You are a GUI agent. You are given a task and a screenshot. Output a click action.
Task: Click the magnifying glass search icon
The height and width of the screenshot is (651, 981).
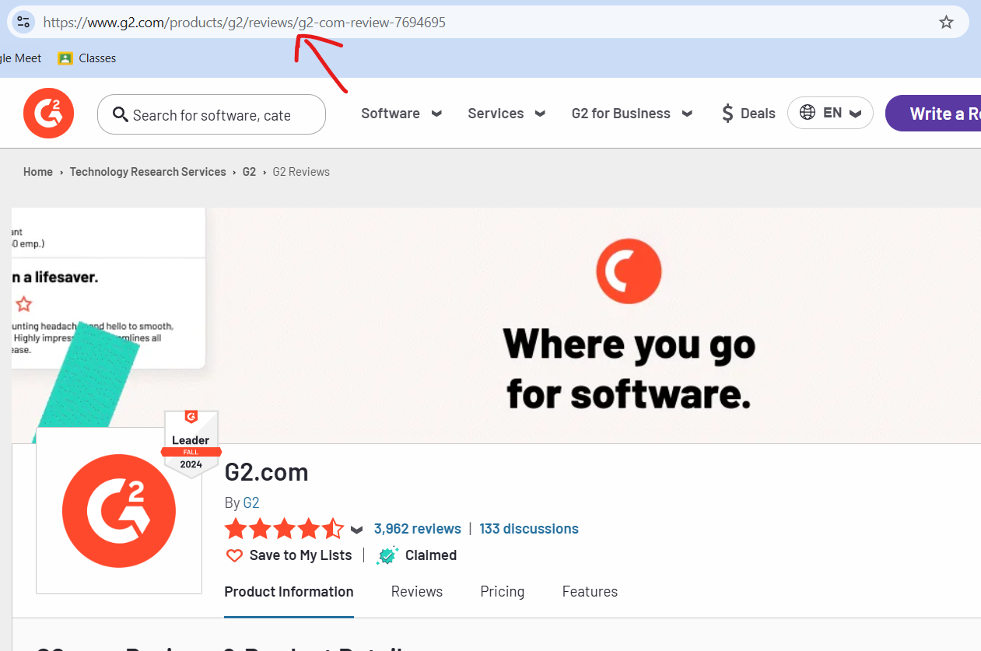120,115
